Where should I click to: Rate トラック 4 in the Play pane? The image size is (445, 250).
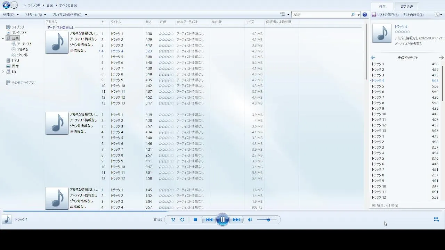(402, 32)
